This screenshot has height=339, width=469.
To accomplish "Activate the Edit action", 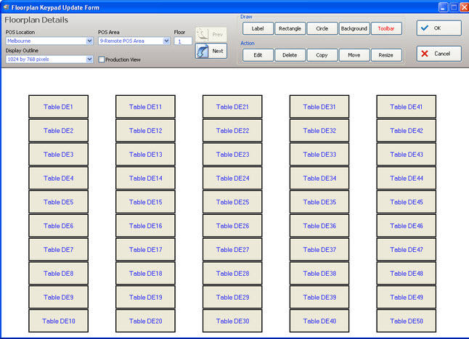I will pos(258,55).
